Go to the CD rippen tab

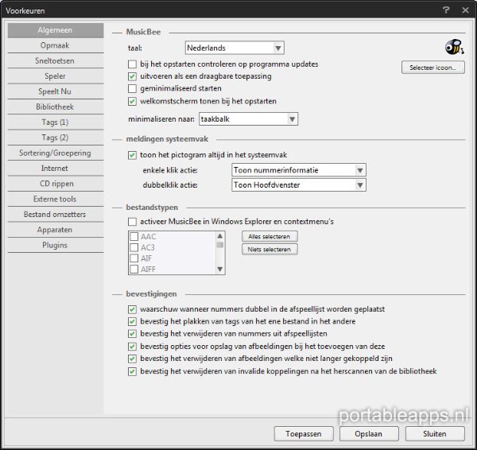pyautogui.click(x=55, y=184)
